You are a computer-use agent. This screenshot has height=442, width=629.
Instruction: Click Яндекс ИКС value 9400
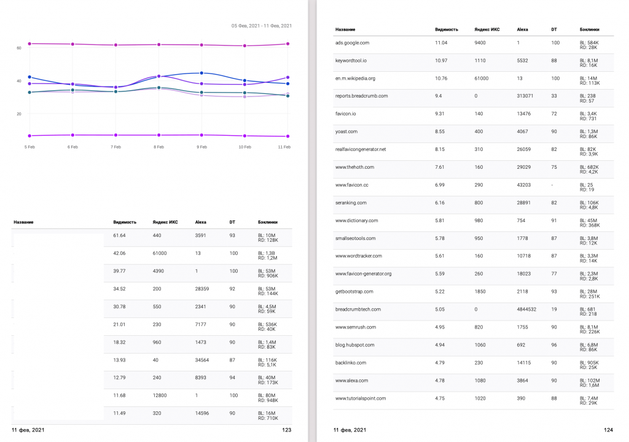tap(480, 43)
